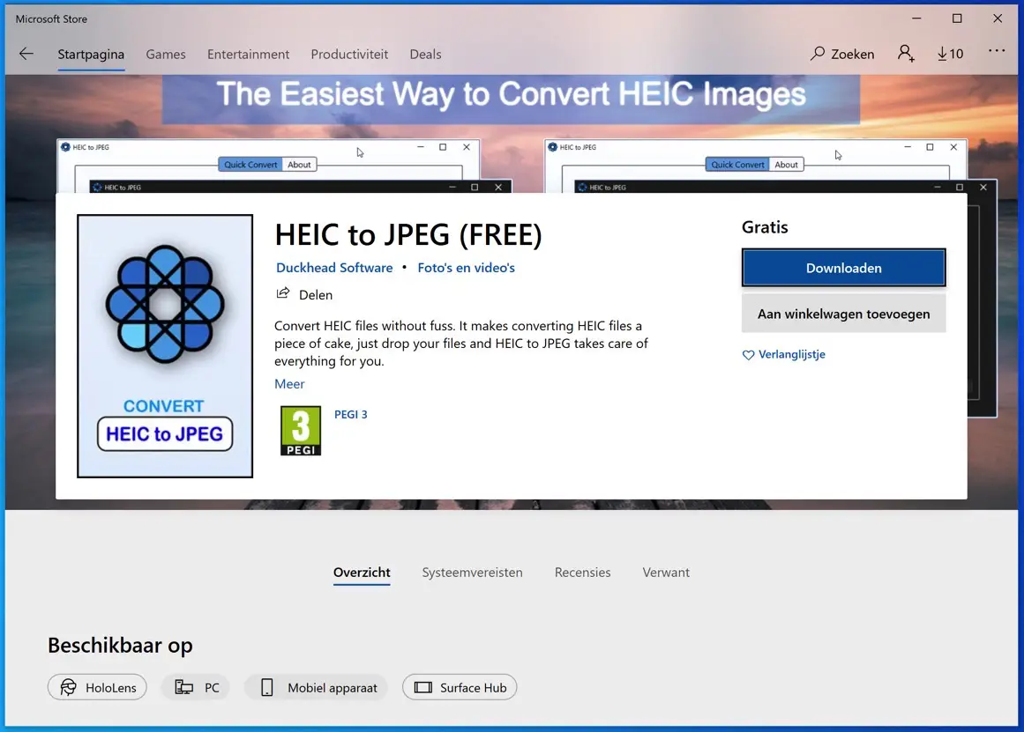The width and height of the screenshot is (1024, 732).
Task: Click the PEGI 3 rating badge
Action: (301, 431)
